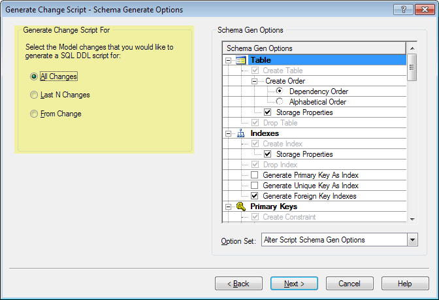This screenshot has height=300, width=439.
Task: Uncheck Generate Foreign Key Indexes
Action: (x=255, y=196)
